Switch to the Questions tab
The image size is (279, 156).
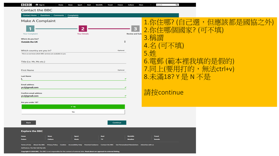click(45, 15)
